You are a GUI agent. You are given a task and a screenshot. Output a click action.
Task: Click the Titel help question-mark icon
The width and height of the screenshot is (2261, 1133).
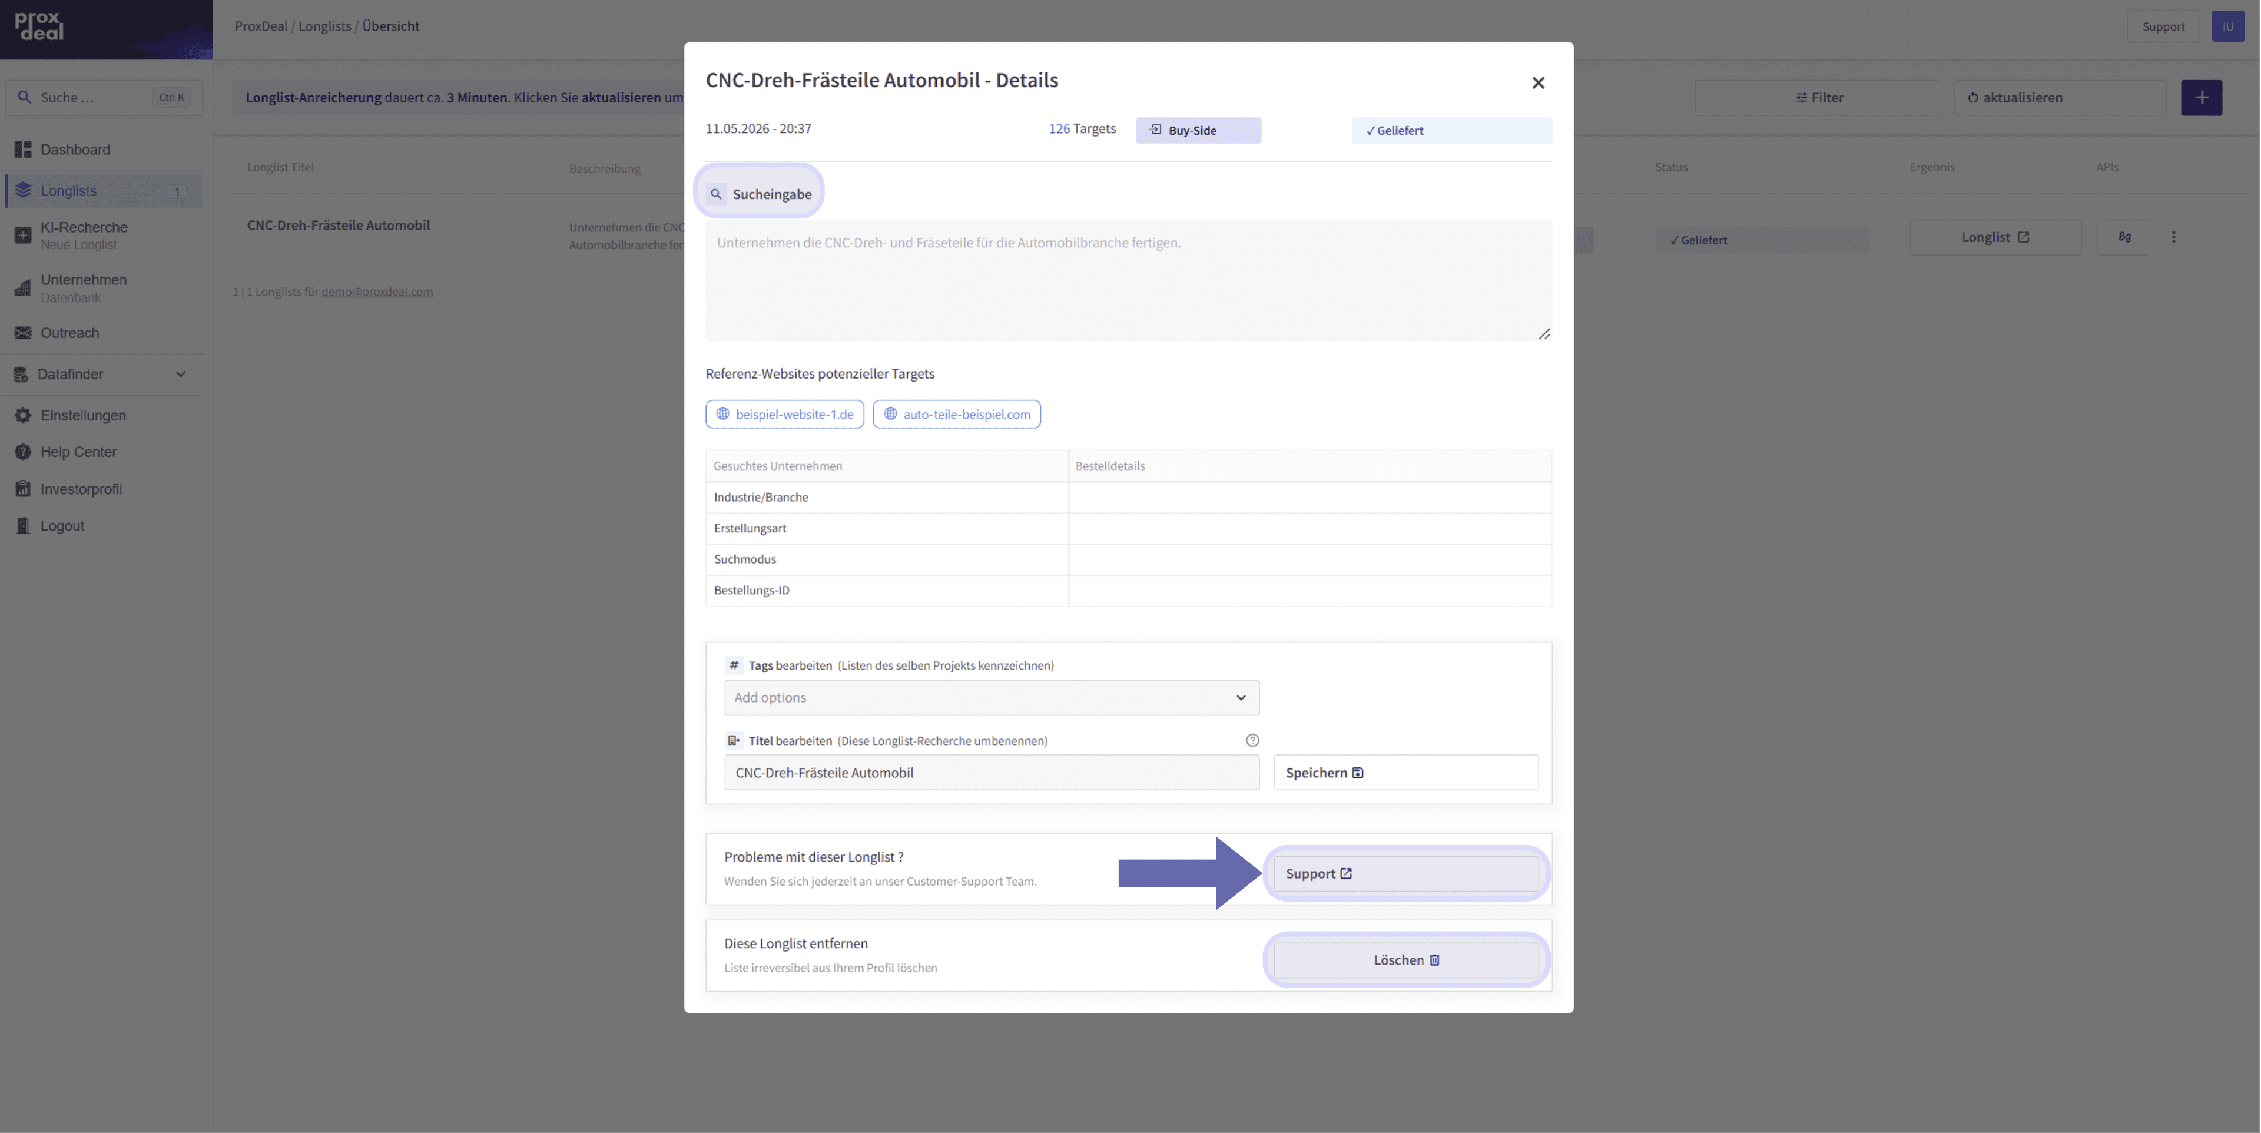(x=1252, y=740)
